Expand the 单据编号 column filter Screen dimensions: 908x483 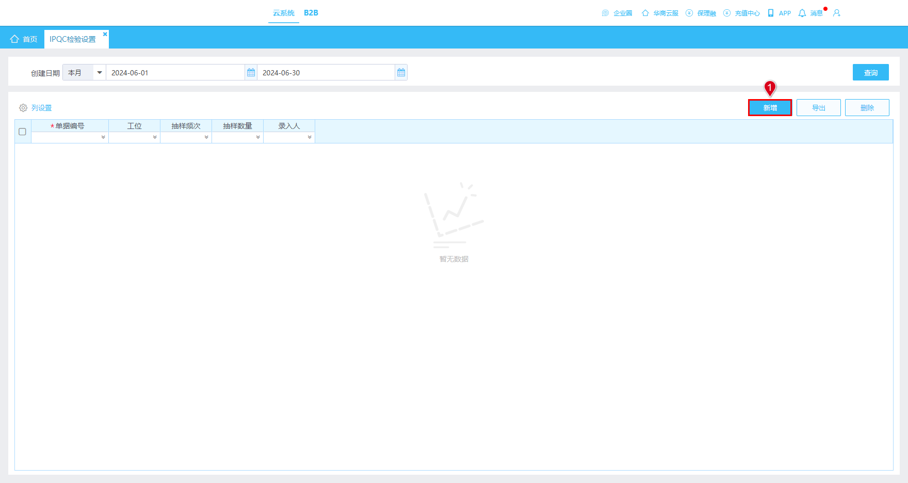103,137
